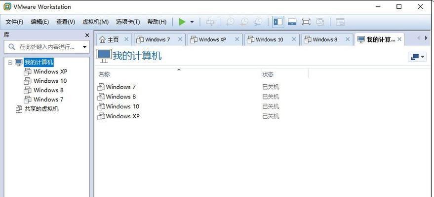
Task: Open the dropdown arrow beside the play button
Action: pos(192,22)
